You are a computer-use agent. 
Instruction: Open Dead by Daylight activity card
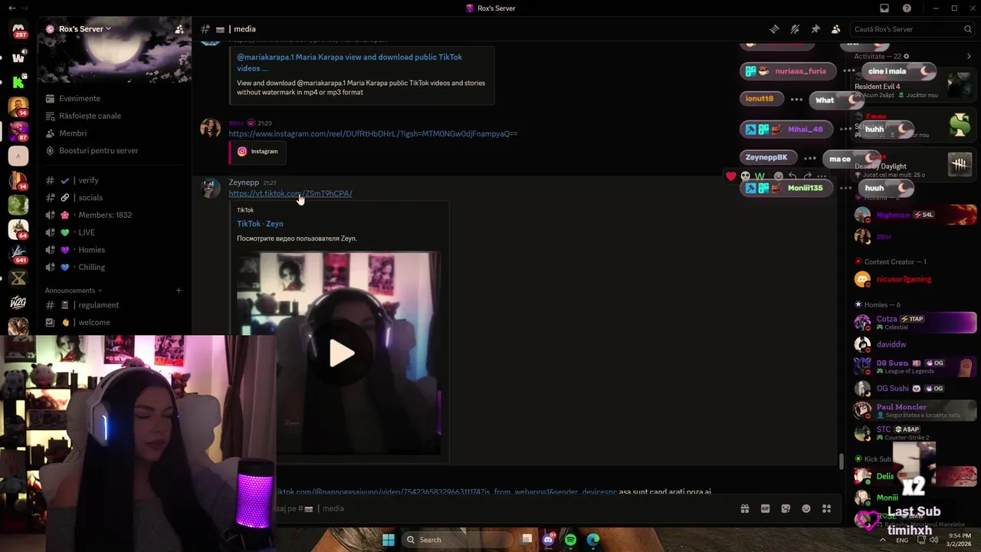(x=914, y=166)
